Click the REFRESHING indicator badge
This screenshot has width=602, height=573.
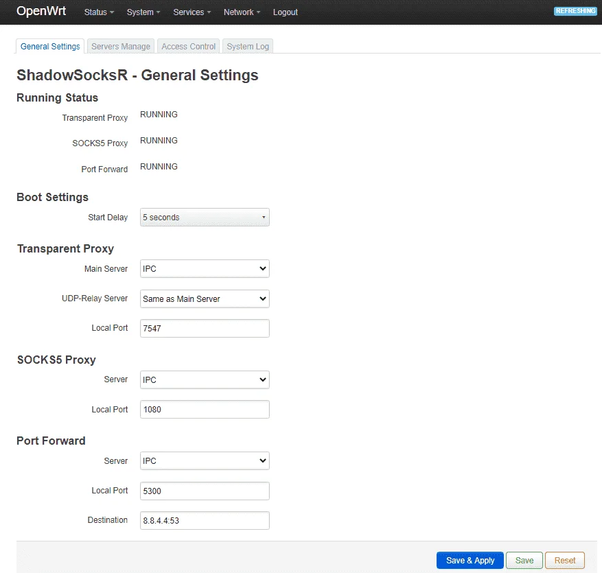pos(575,11)
